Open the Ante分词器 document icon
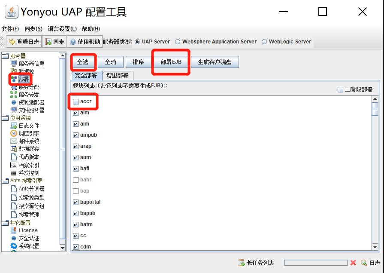 pyautogui.click(x=14, y=189)
